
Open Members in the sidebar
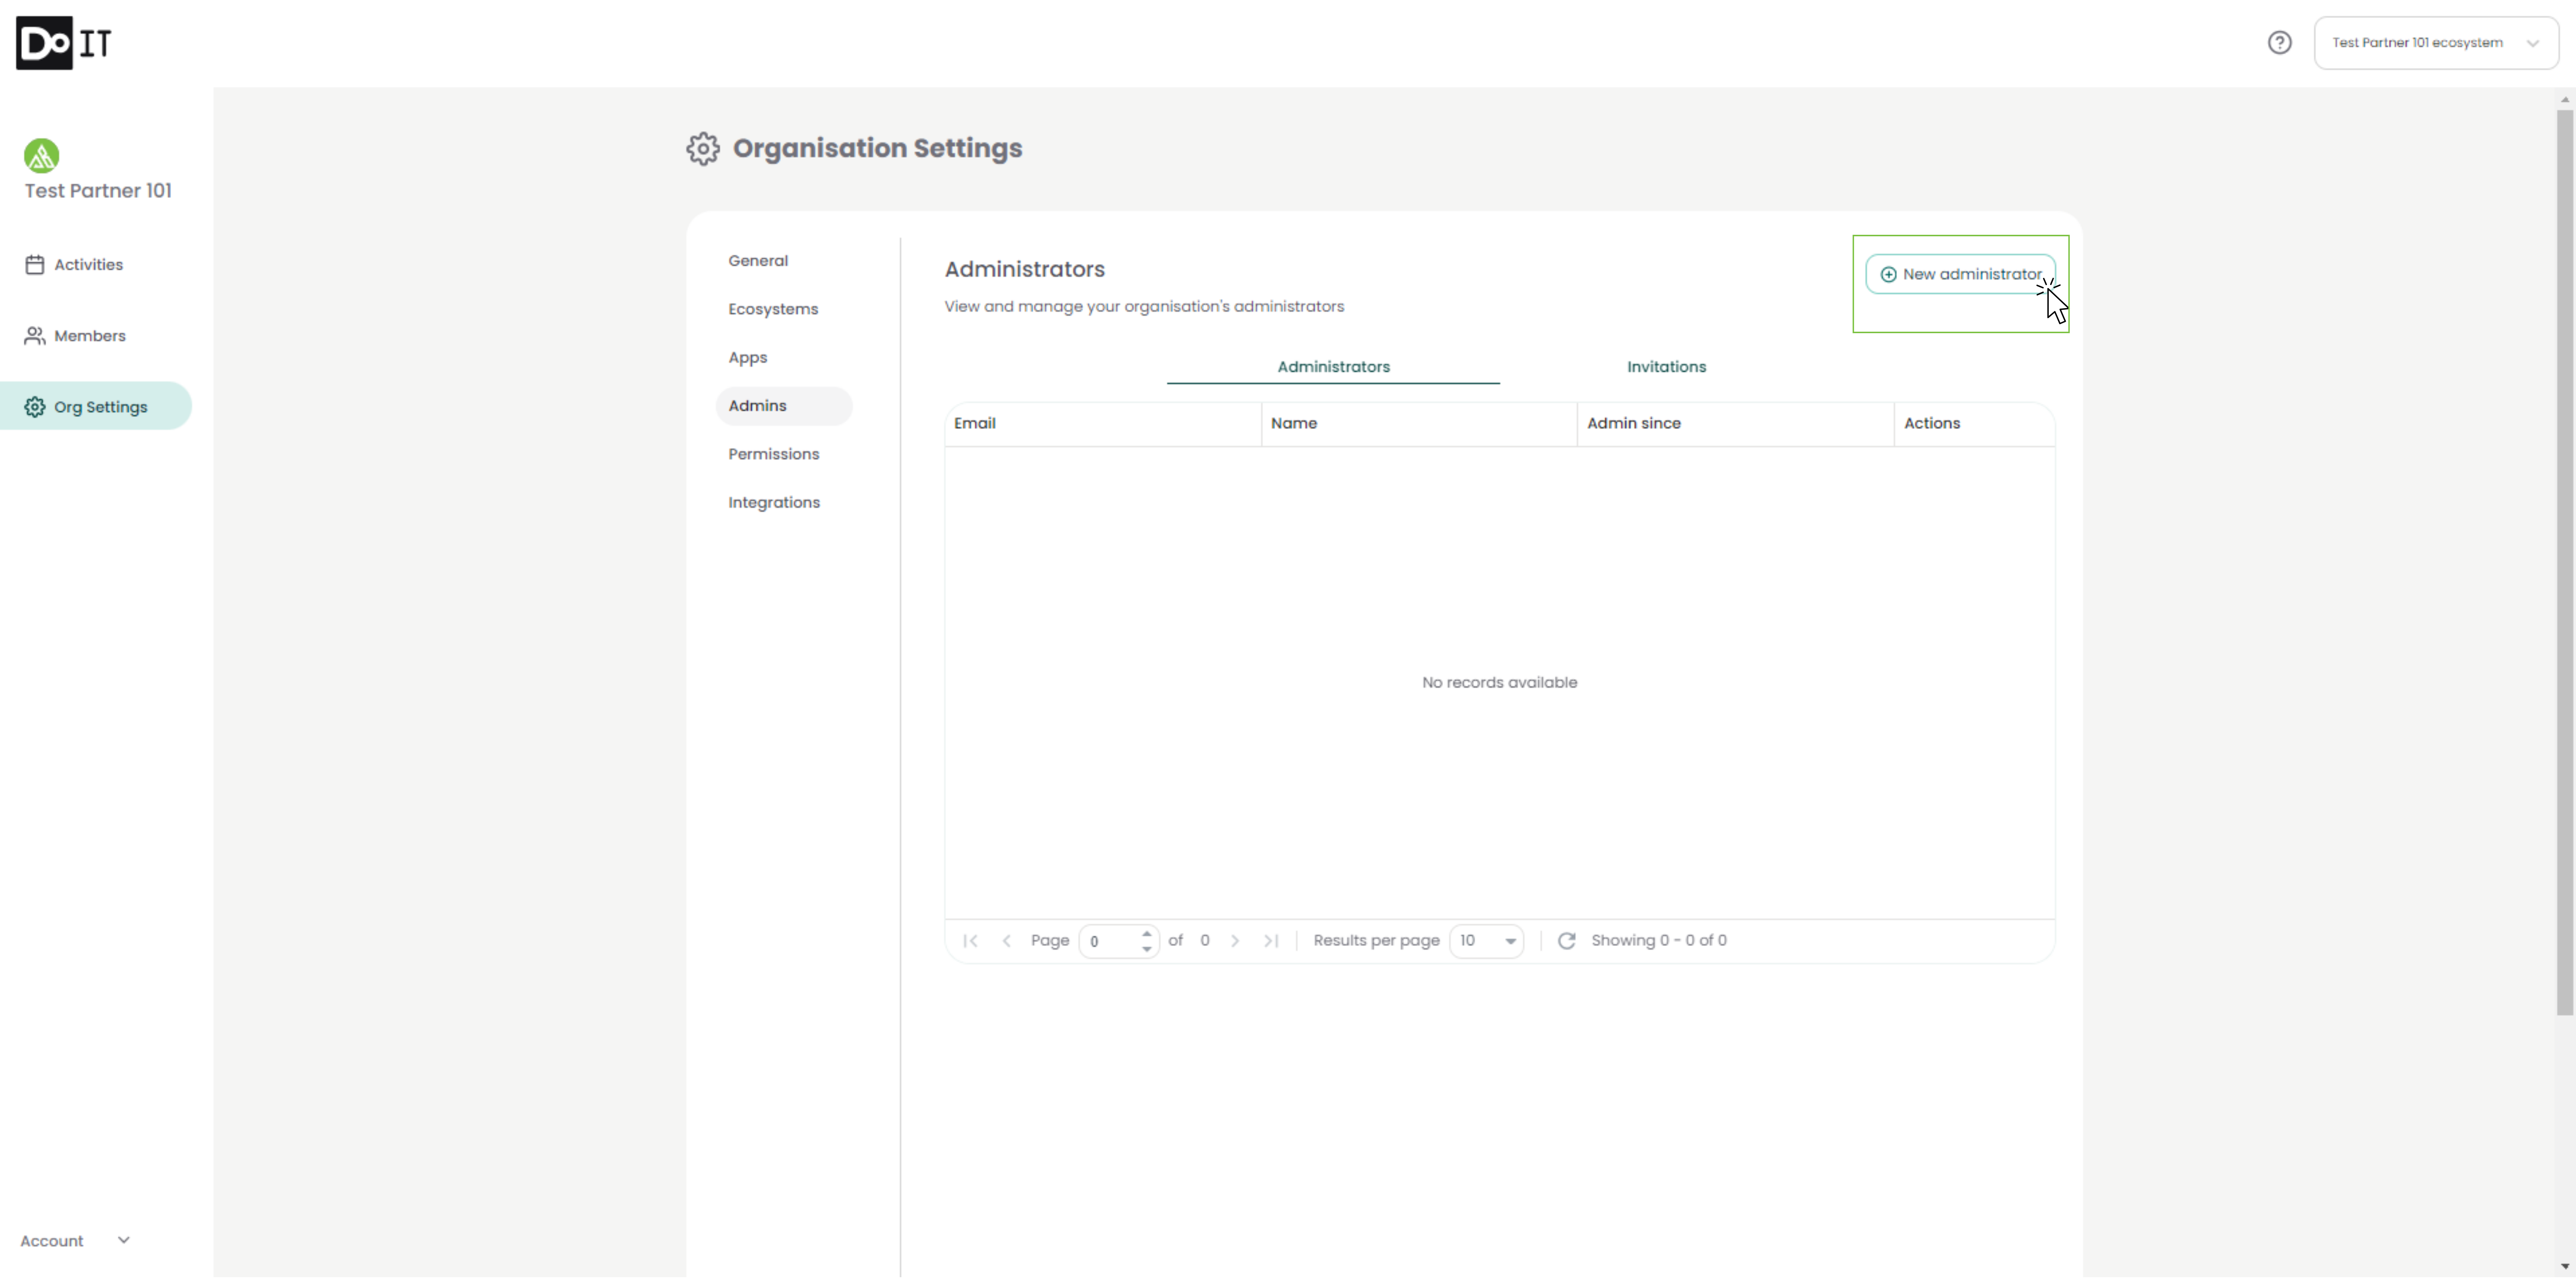tap(89, 336)
